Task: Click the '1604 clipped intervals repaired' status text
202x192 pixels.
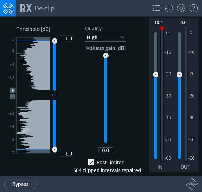Action: 106,170
